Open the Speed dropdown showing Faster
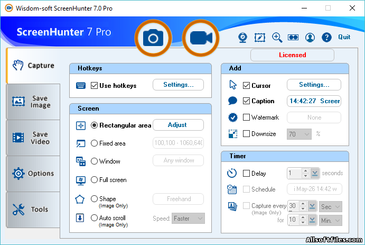Viewport: 365px width, 245px height. [189, 219]
